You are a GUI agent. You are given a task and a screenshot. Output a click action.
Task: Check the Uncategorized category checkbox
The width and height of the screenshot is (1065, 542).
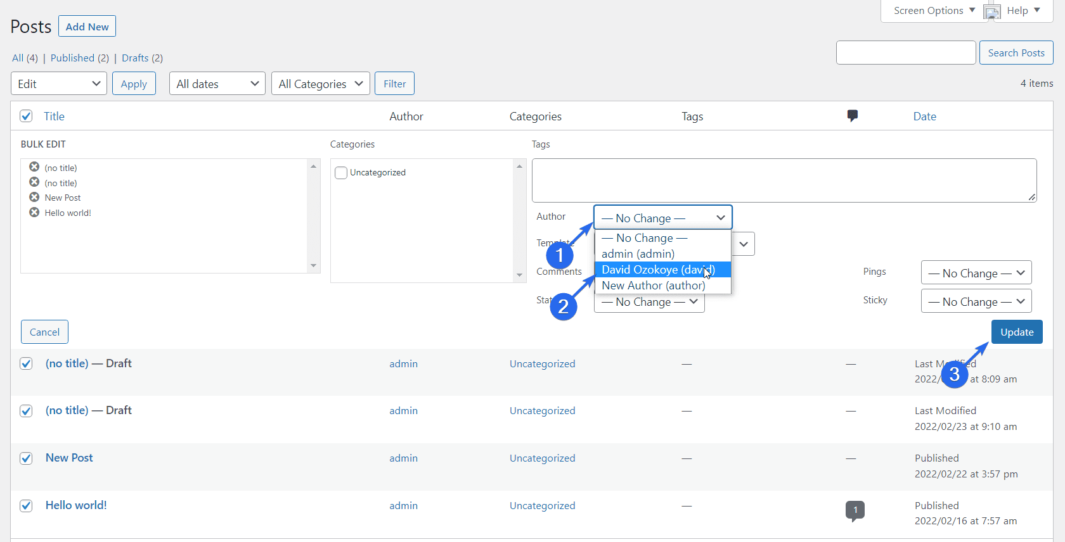click(x=341, y=173)
